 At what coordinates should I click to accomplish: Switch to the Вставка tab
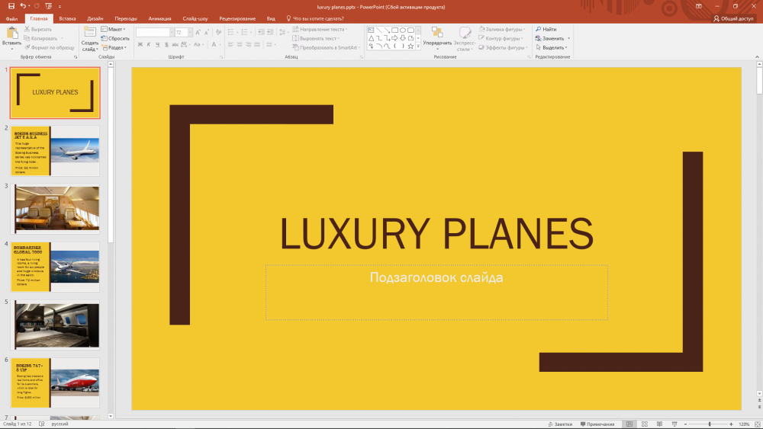click(x=67, y=18)
